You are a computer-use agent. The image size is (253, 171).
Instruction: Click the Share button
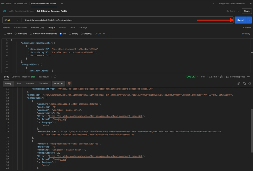247,11
